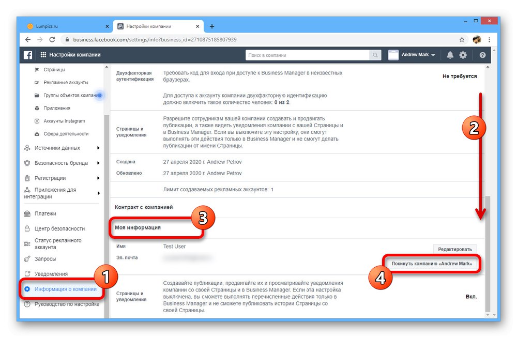Open Сфера деятельности in sidebar
The width and height of the screenshot is (517, 338).
point(66,134)
